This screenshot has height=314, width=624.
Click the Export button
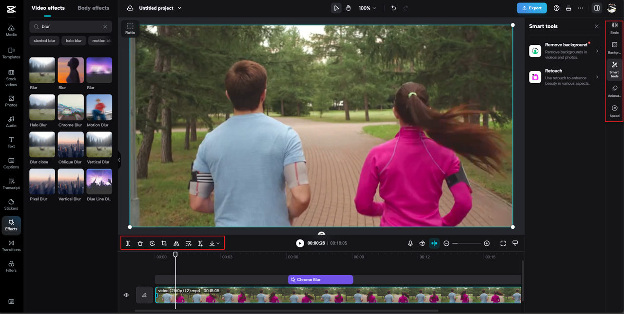(532, 8)
